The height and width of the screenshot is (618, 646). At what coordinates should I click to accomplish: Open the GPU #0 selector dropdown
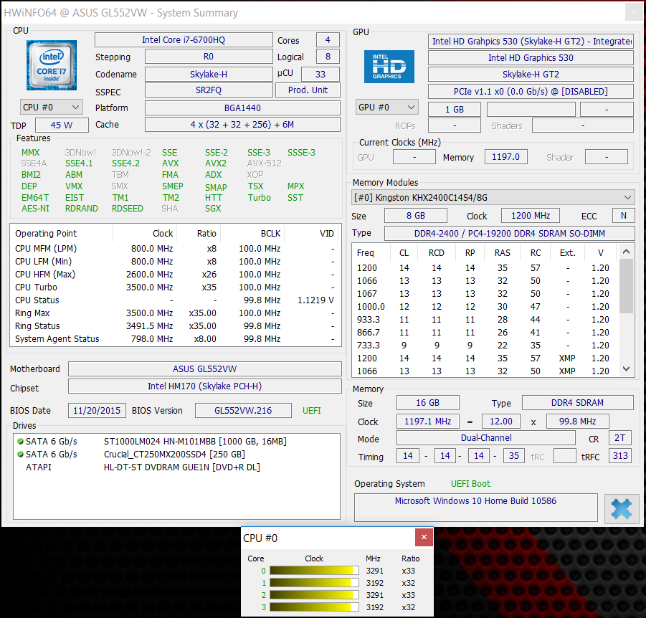tap(387, 107)
